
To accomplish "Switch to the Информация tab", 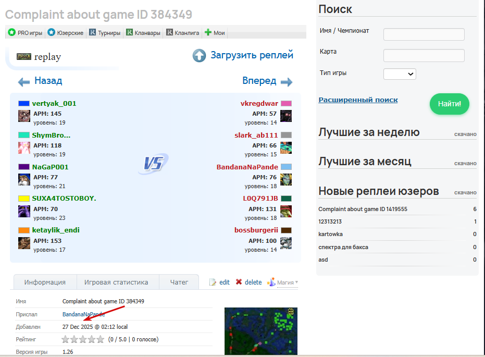I will tap(45, 282).
